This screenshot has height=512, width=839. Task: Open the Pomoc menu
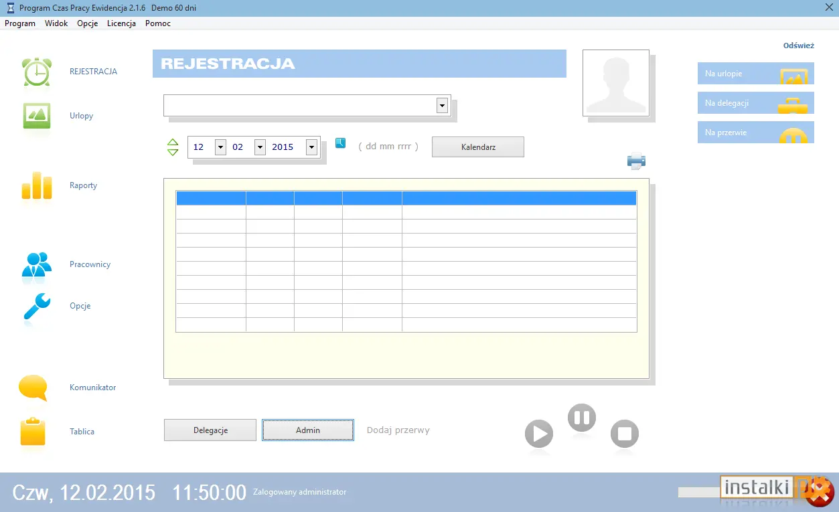tap(158, 23)
